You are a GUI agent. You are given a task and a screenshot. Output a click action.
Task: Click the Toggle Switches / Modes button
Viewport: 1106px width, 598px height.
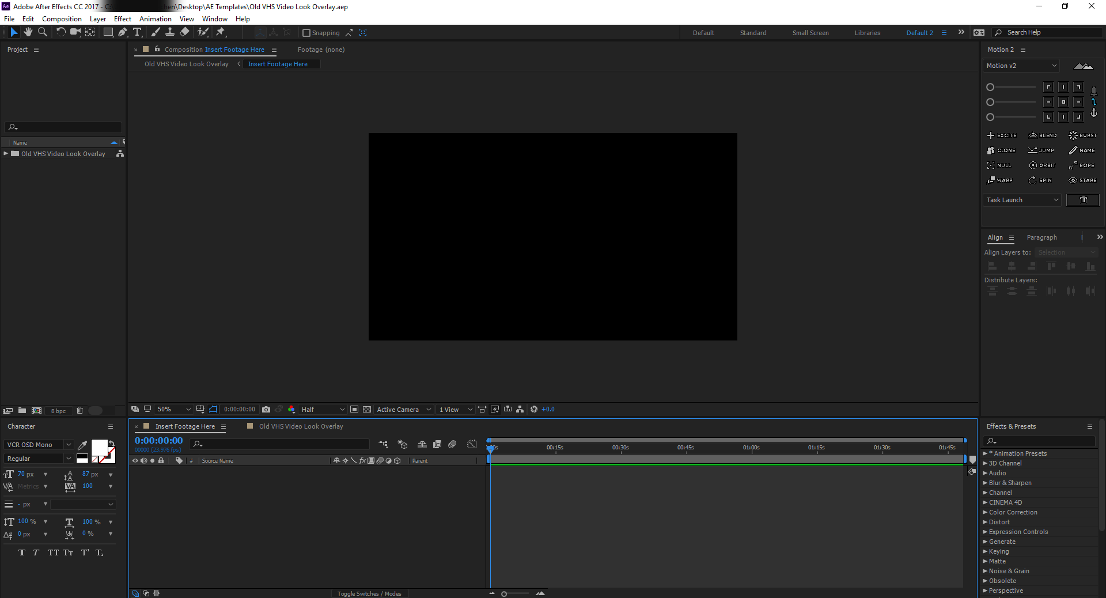[370, 593]
